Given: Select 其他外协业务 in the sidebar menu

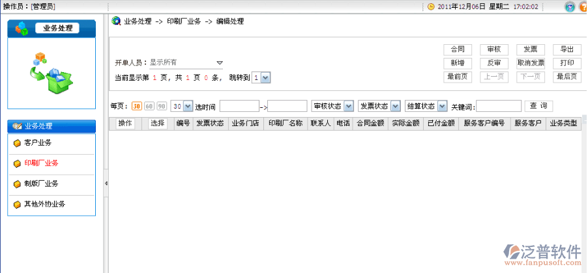Looking at the screenshot, I should pos(44,204).
